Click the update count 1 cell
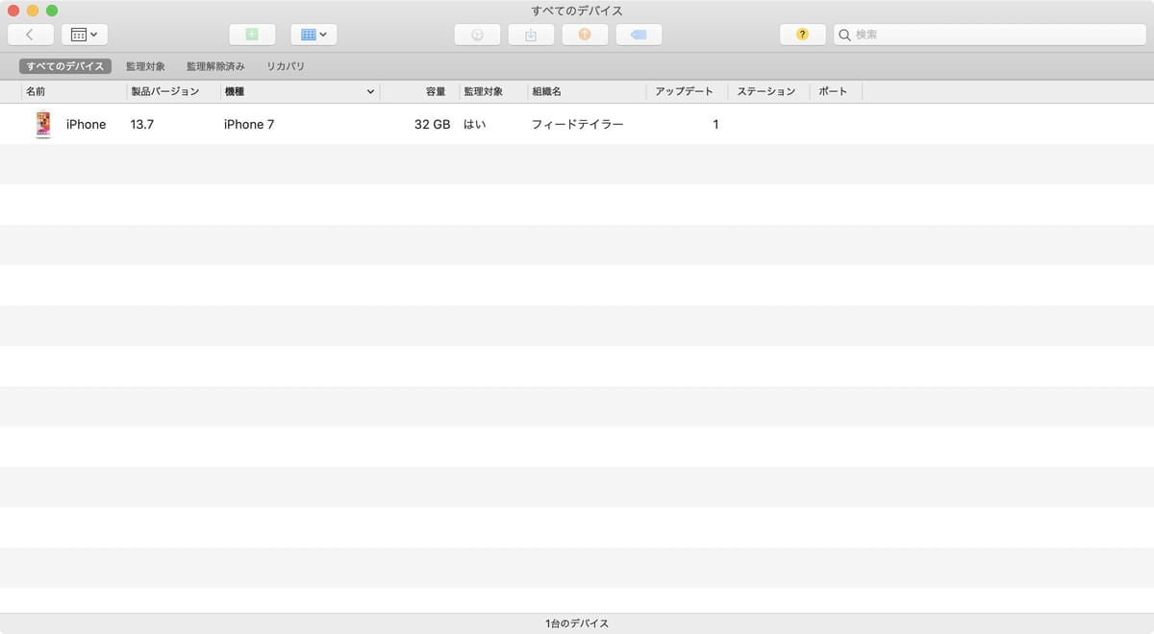 pyautogui.click(x=715, y=125)
